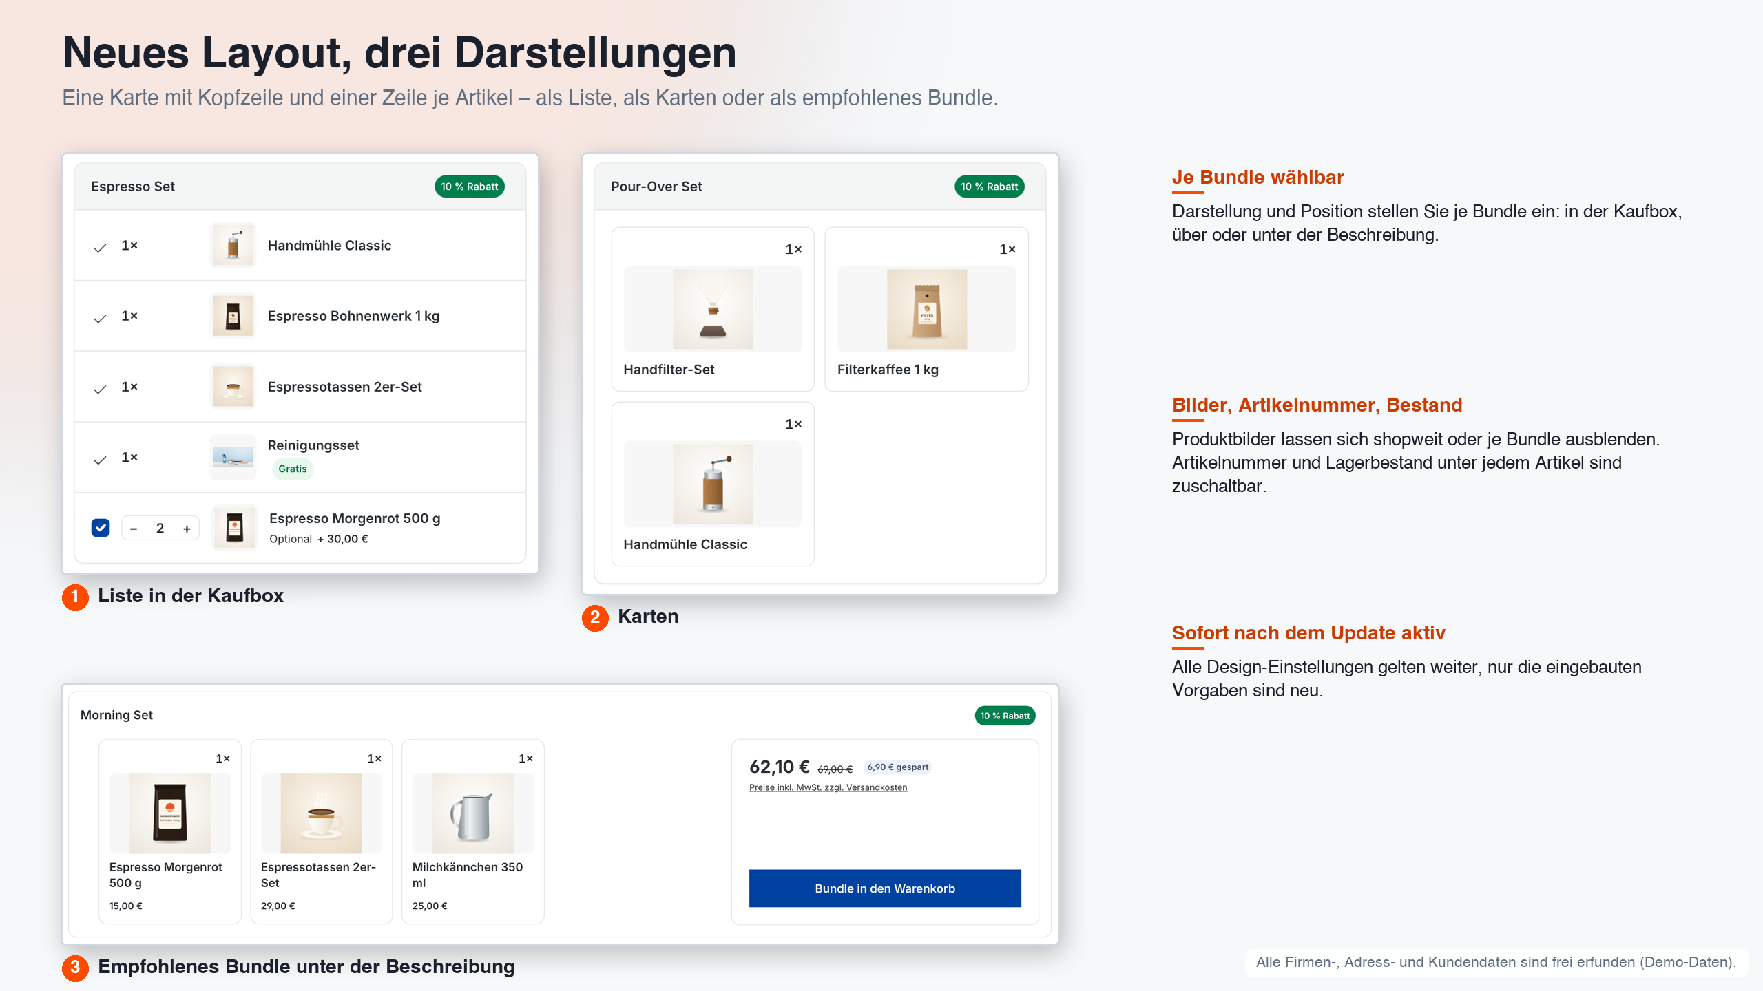1763x991 pixels.
Task: Click checkmark icon in Reinigungsset row
Action: point(100,460)
